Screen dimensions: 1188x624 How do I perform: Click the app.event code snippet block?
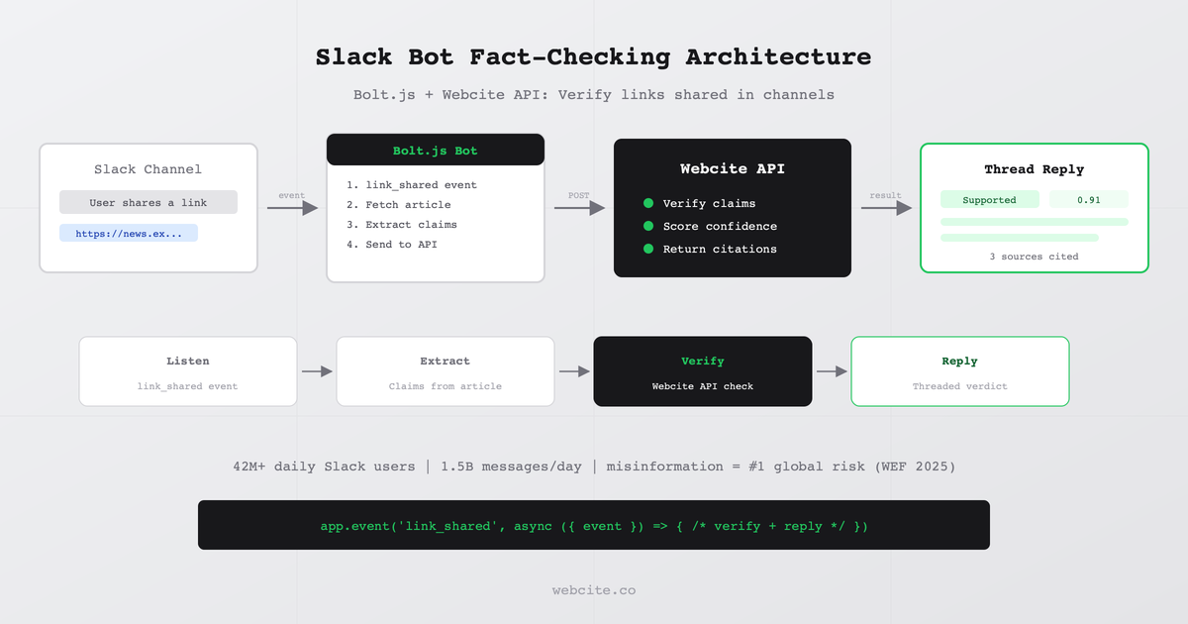(594, 525)
